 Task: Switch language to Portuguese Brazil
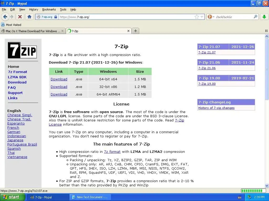[x=22, y=144]
